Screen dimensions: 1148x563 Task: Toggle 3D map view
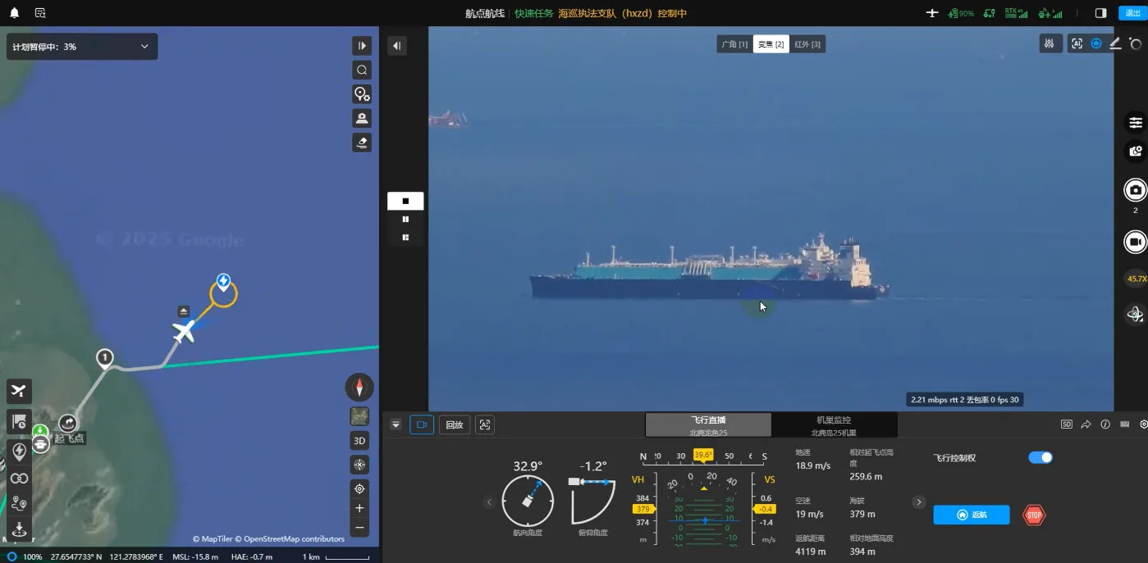click(359, 441)
